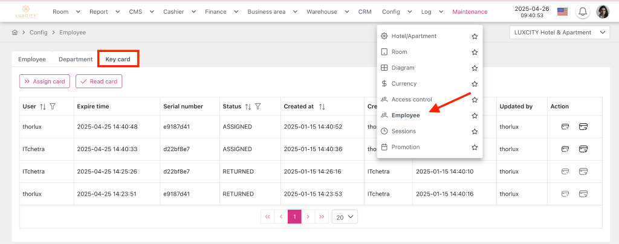Click the US flag language icon
The image size is (619, 244).
pyautogui.click(x=562, y=11)
